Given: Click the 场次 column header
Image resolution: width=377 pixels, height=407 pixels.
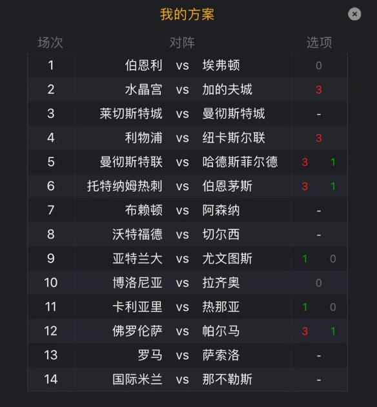Looking at the screenshot, I should pyautogui.click(x=50, y=43).
